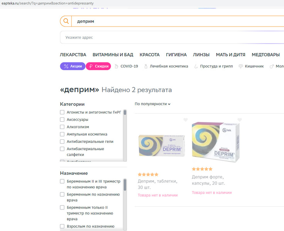This screenshot has height=231, width=284.
Task: Open the По популярности sort dropdown
Action: pyautogui.click(x=152, y=104)
